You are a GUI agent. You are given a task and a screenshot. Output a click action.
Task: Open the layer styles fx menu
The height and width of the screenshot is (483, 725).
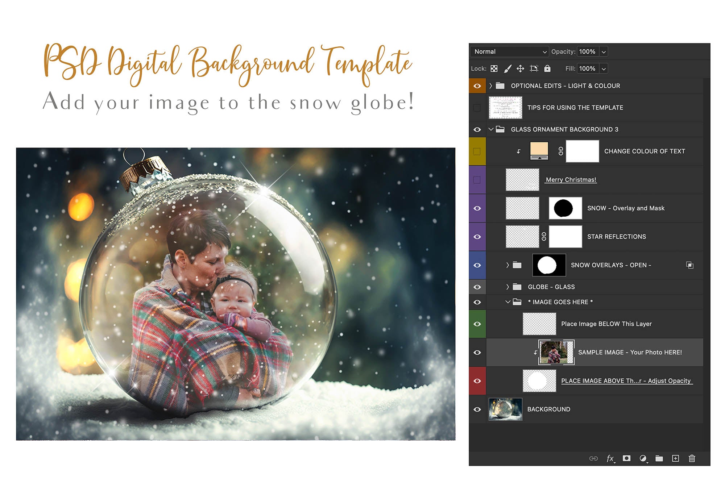coord(610,458)
